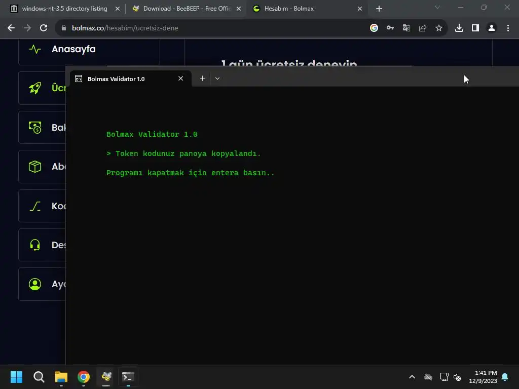This screenshot has width=519, height=389.
Task: Switch to windows-nt-3.5 directory listing tab
Action: pyautogui.click(x=64, y=9)
